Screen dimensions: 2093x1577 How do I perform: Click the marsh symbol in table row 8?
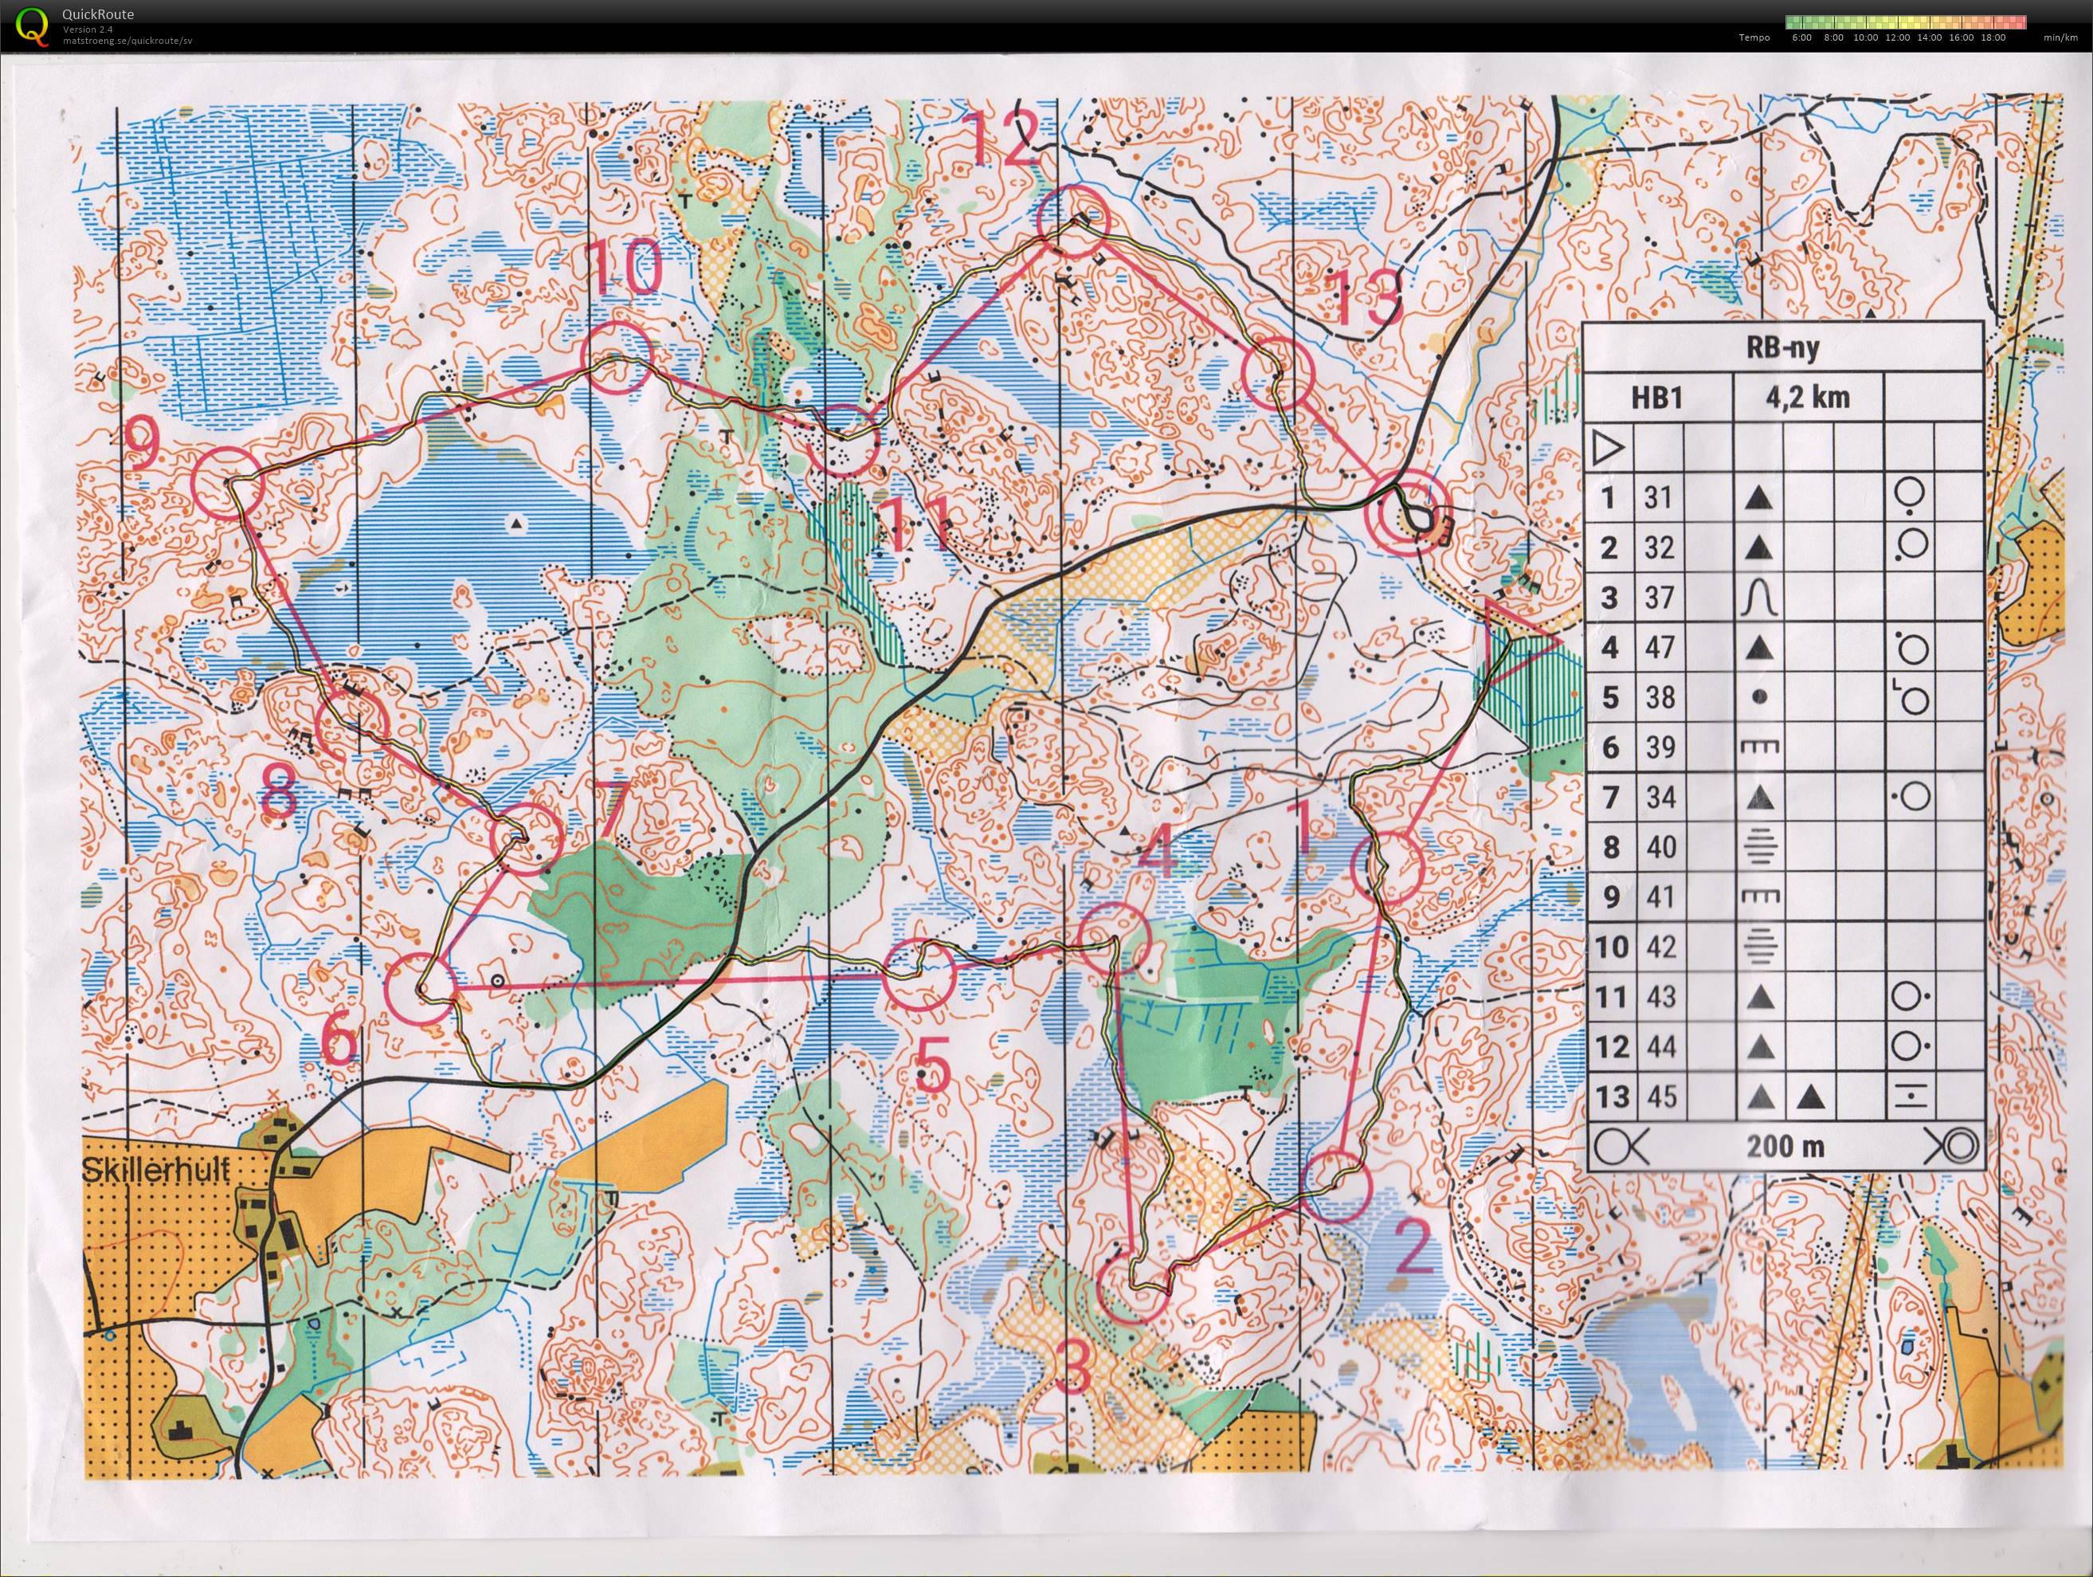[x=1759, y=847]
